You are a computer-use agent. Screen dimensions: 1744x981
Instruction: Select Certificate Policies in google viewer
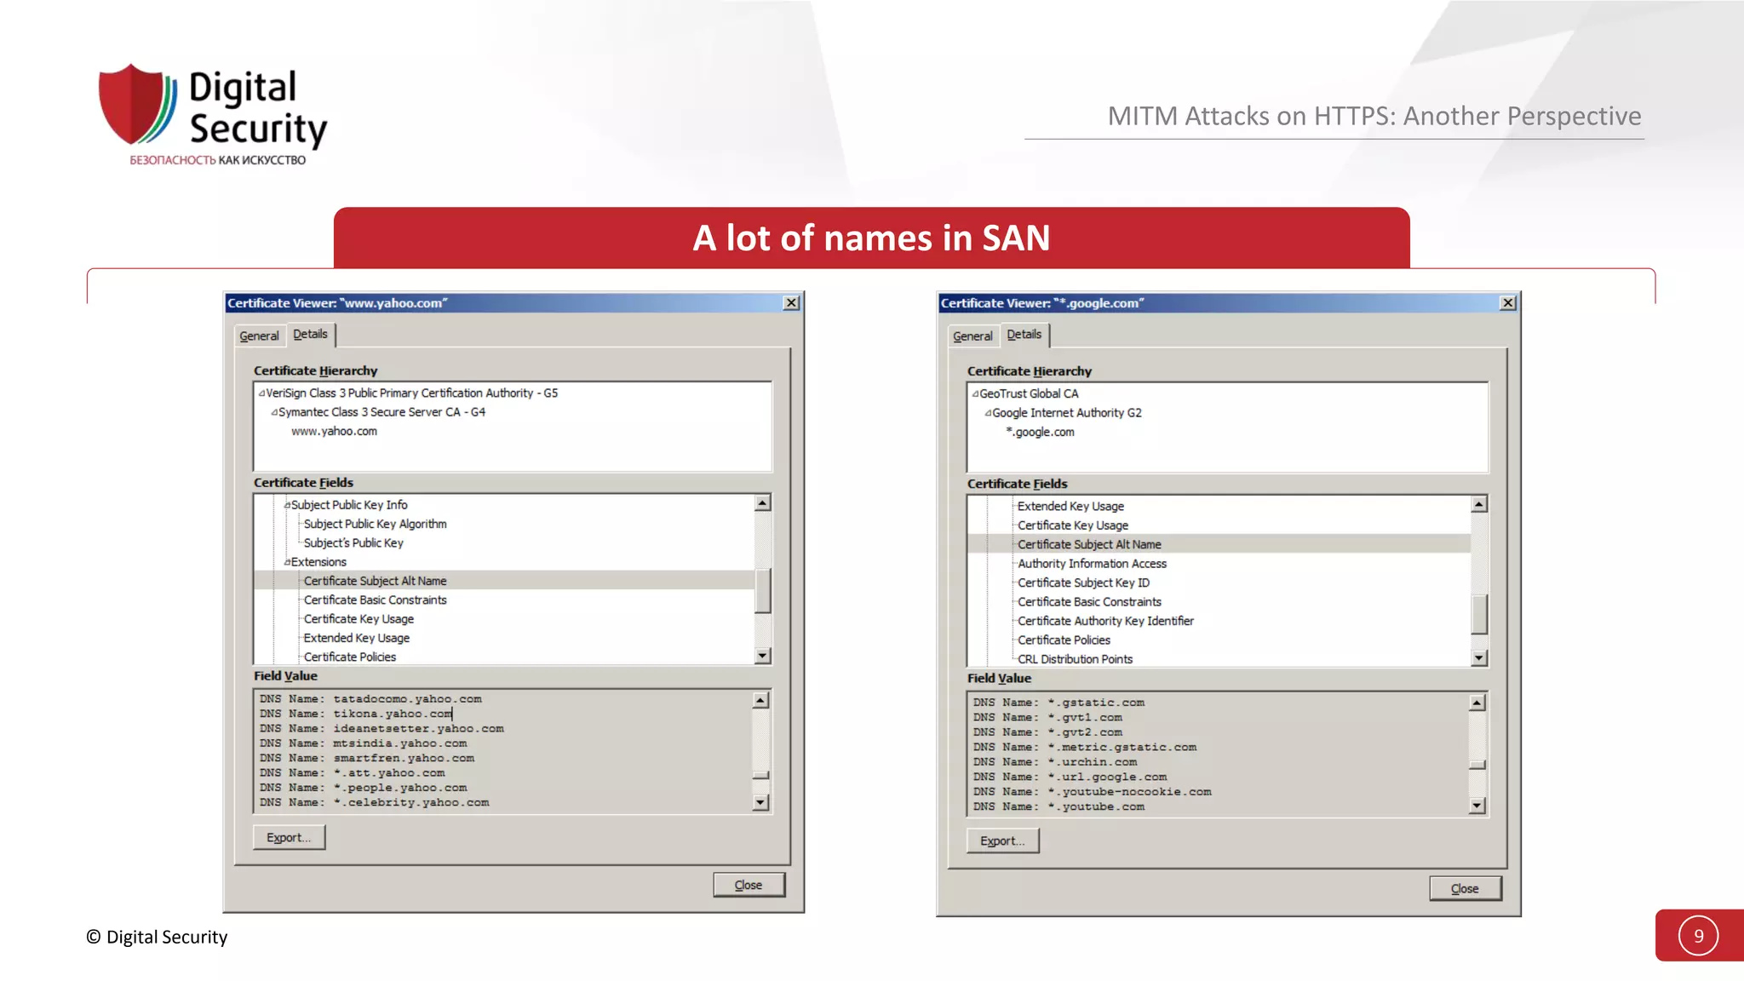[1064, 640]
